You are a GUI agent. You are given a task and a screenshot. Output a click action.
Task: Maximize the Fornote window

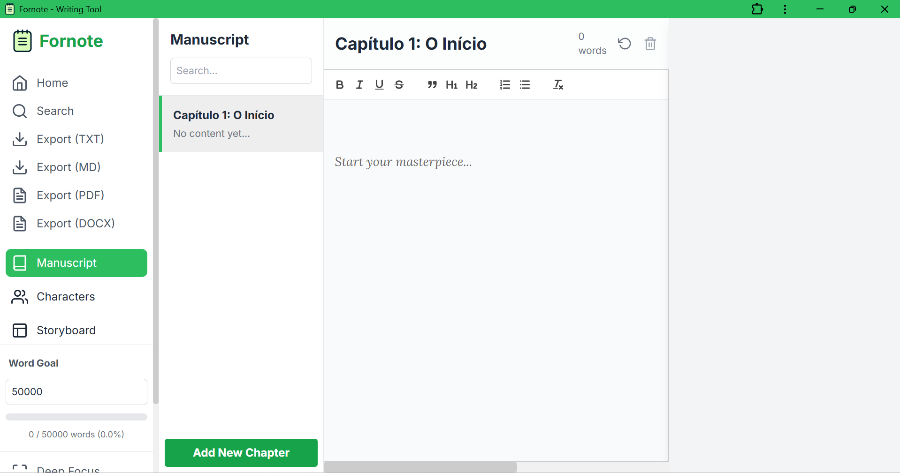tap(852, 9)
